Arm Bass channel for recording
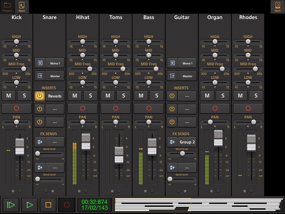The image size is (285, 214). (x=149, y=108)
